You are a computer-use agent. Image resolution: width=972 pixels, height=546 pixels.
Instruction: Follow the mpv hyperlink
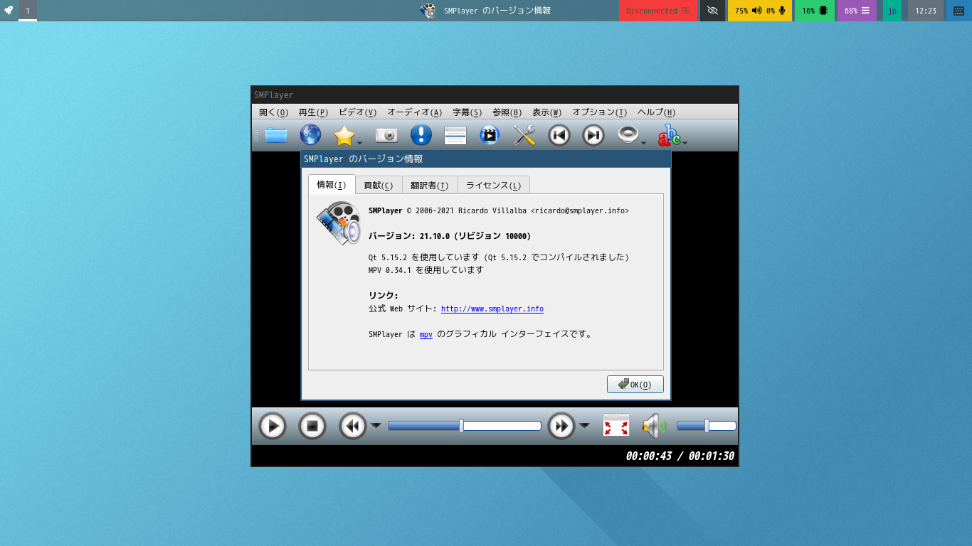(x=426, y=334)
